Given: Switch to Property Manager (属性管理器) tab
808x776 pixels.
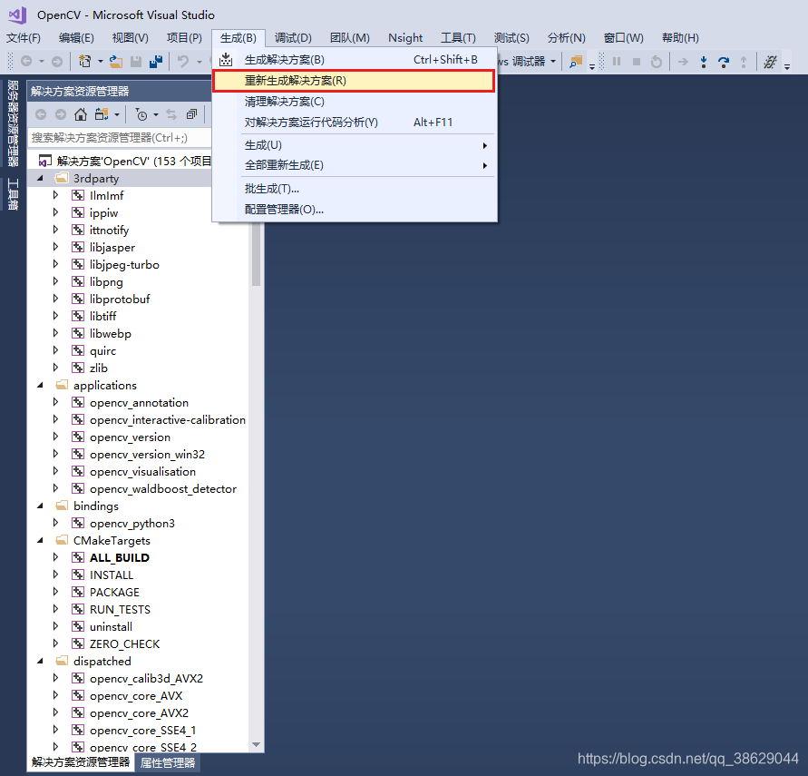Looking at the screenshot, I should pos(168,763).
